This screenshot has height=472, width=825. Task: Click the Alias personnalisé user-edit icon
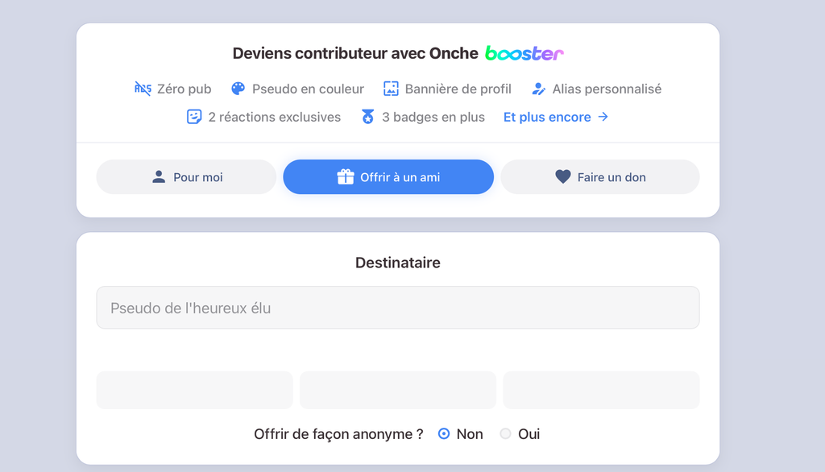click(x=539, y=89)
